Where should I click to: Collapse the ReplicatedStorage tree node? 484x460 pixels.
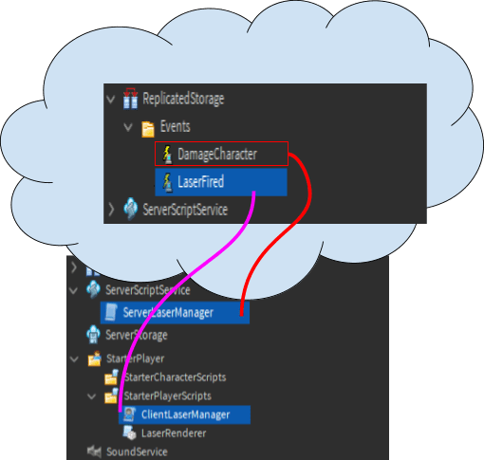click(x=111, y=100)
